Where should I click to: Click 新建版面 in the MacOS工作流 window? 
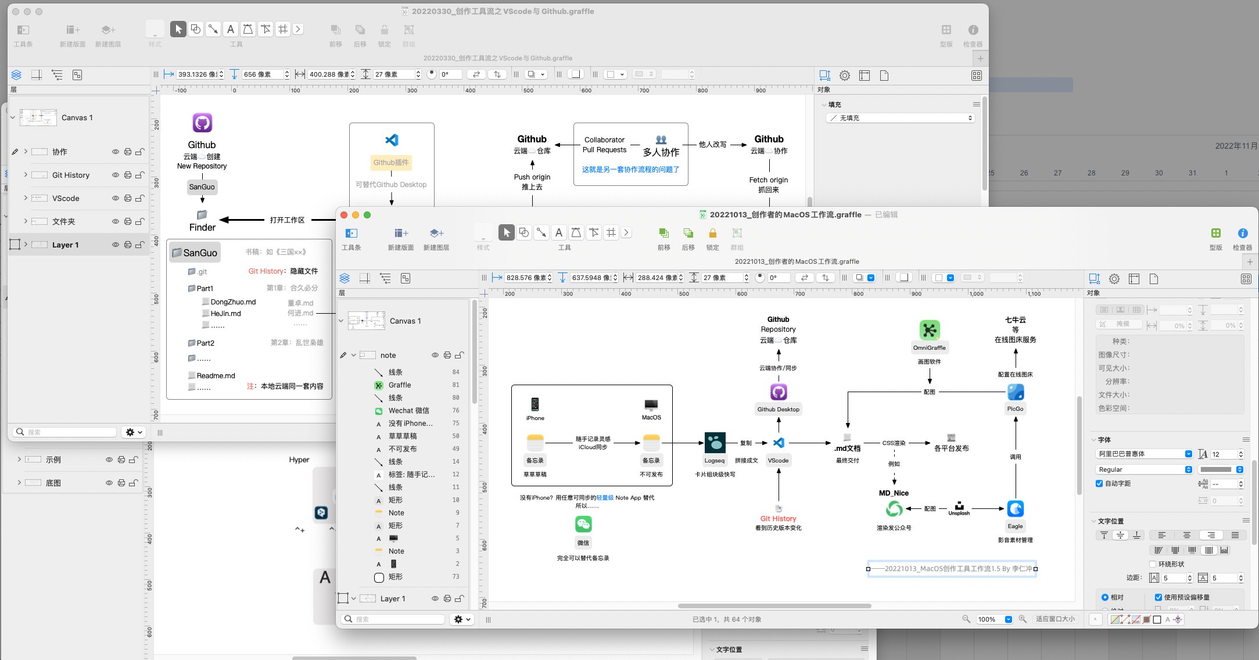401,234
